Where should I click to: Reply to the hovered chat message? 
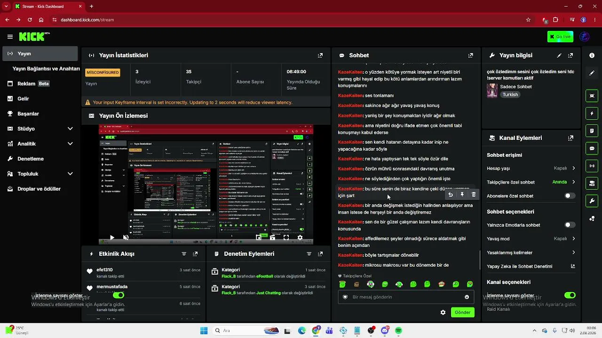click(x=451, y=194)
